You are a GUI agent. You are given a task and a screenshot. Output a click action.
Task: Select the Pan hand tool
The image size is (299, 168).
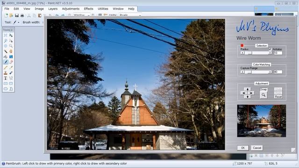11,51
